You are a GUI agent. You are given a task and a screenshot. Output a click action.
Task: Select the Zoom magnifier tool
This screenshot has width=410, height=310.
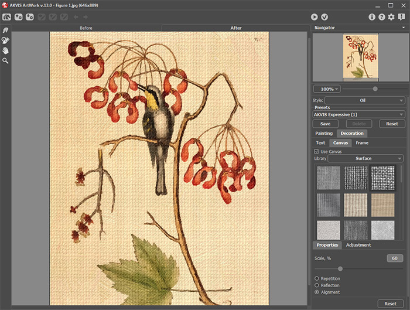tap(5, 61)
